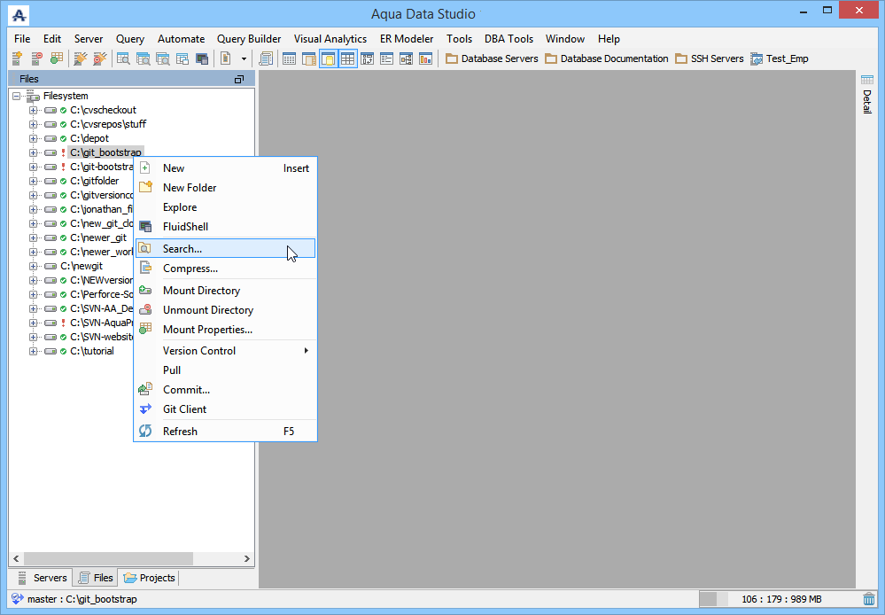The image size is (885, 615).
Task: Click the list lines view toolbar icon
Action: click(x=386, y=58)
